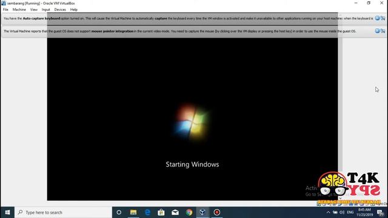Suppress future mouse pointer integration messages
Viewport: 388px width, 218px height.
point(383,31)
